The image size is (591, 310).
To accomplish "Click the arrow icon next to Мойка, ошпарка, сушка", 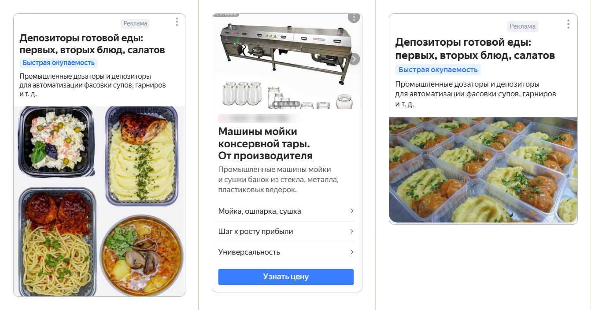I will (352, 211).
